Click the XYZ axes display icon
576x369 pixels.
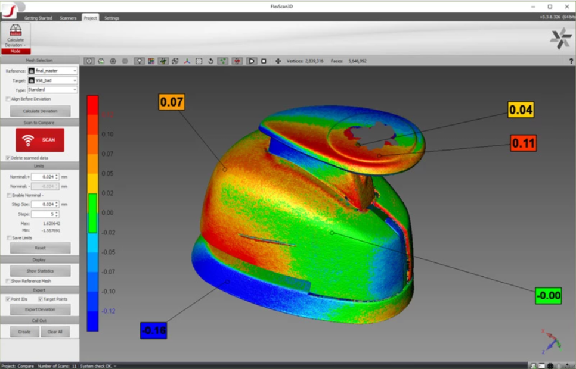click(187, 61)
